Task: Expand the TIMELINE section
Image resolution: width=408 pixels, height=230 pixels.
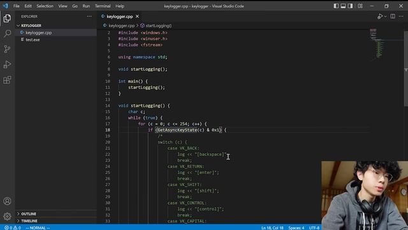Action: pos(56,221)
